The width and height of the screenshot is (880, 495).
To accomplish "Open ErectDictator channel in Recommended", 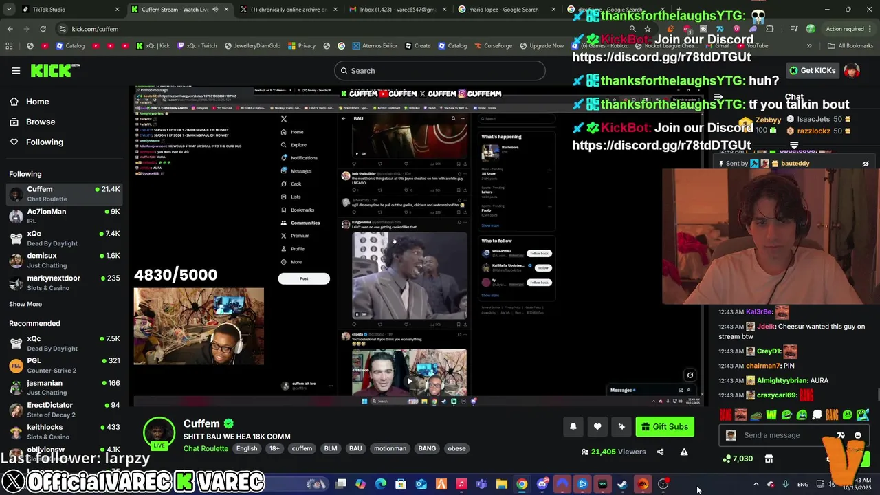I will pos(65,410).
